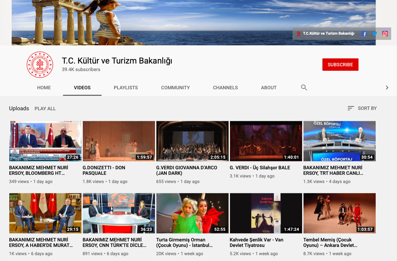Click the PLAY ALL link
397x261 pixels.
[x=45, y=108]
